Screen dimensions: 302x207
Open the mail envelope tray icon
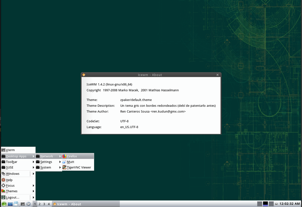tap(276, 204)
